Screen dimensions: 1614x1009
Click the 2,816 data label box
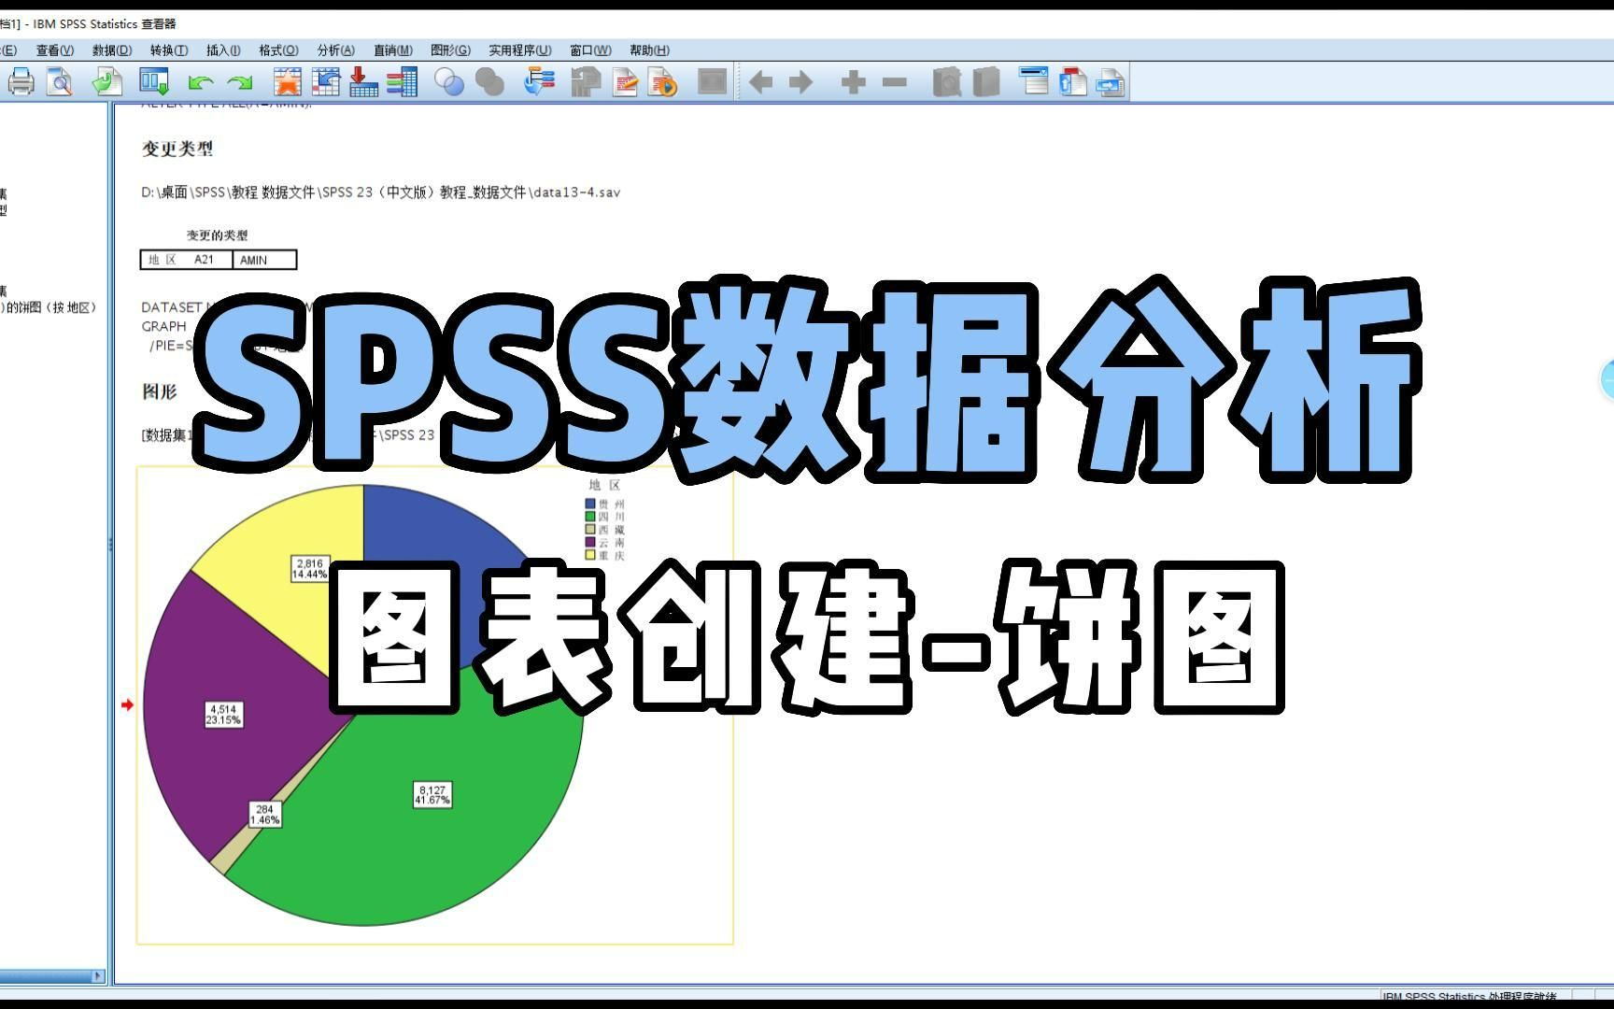pyautogui.click(x=309, y=569)
